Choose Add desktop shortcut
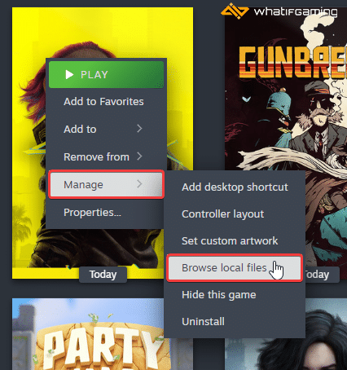This screenshot has height=370, width=347. point(235,187)
